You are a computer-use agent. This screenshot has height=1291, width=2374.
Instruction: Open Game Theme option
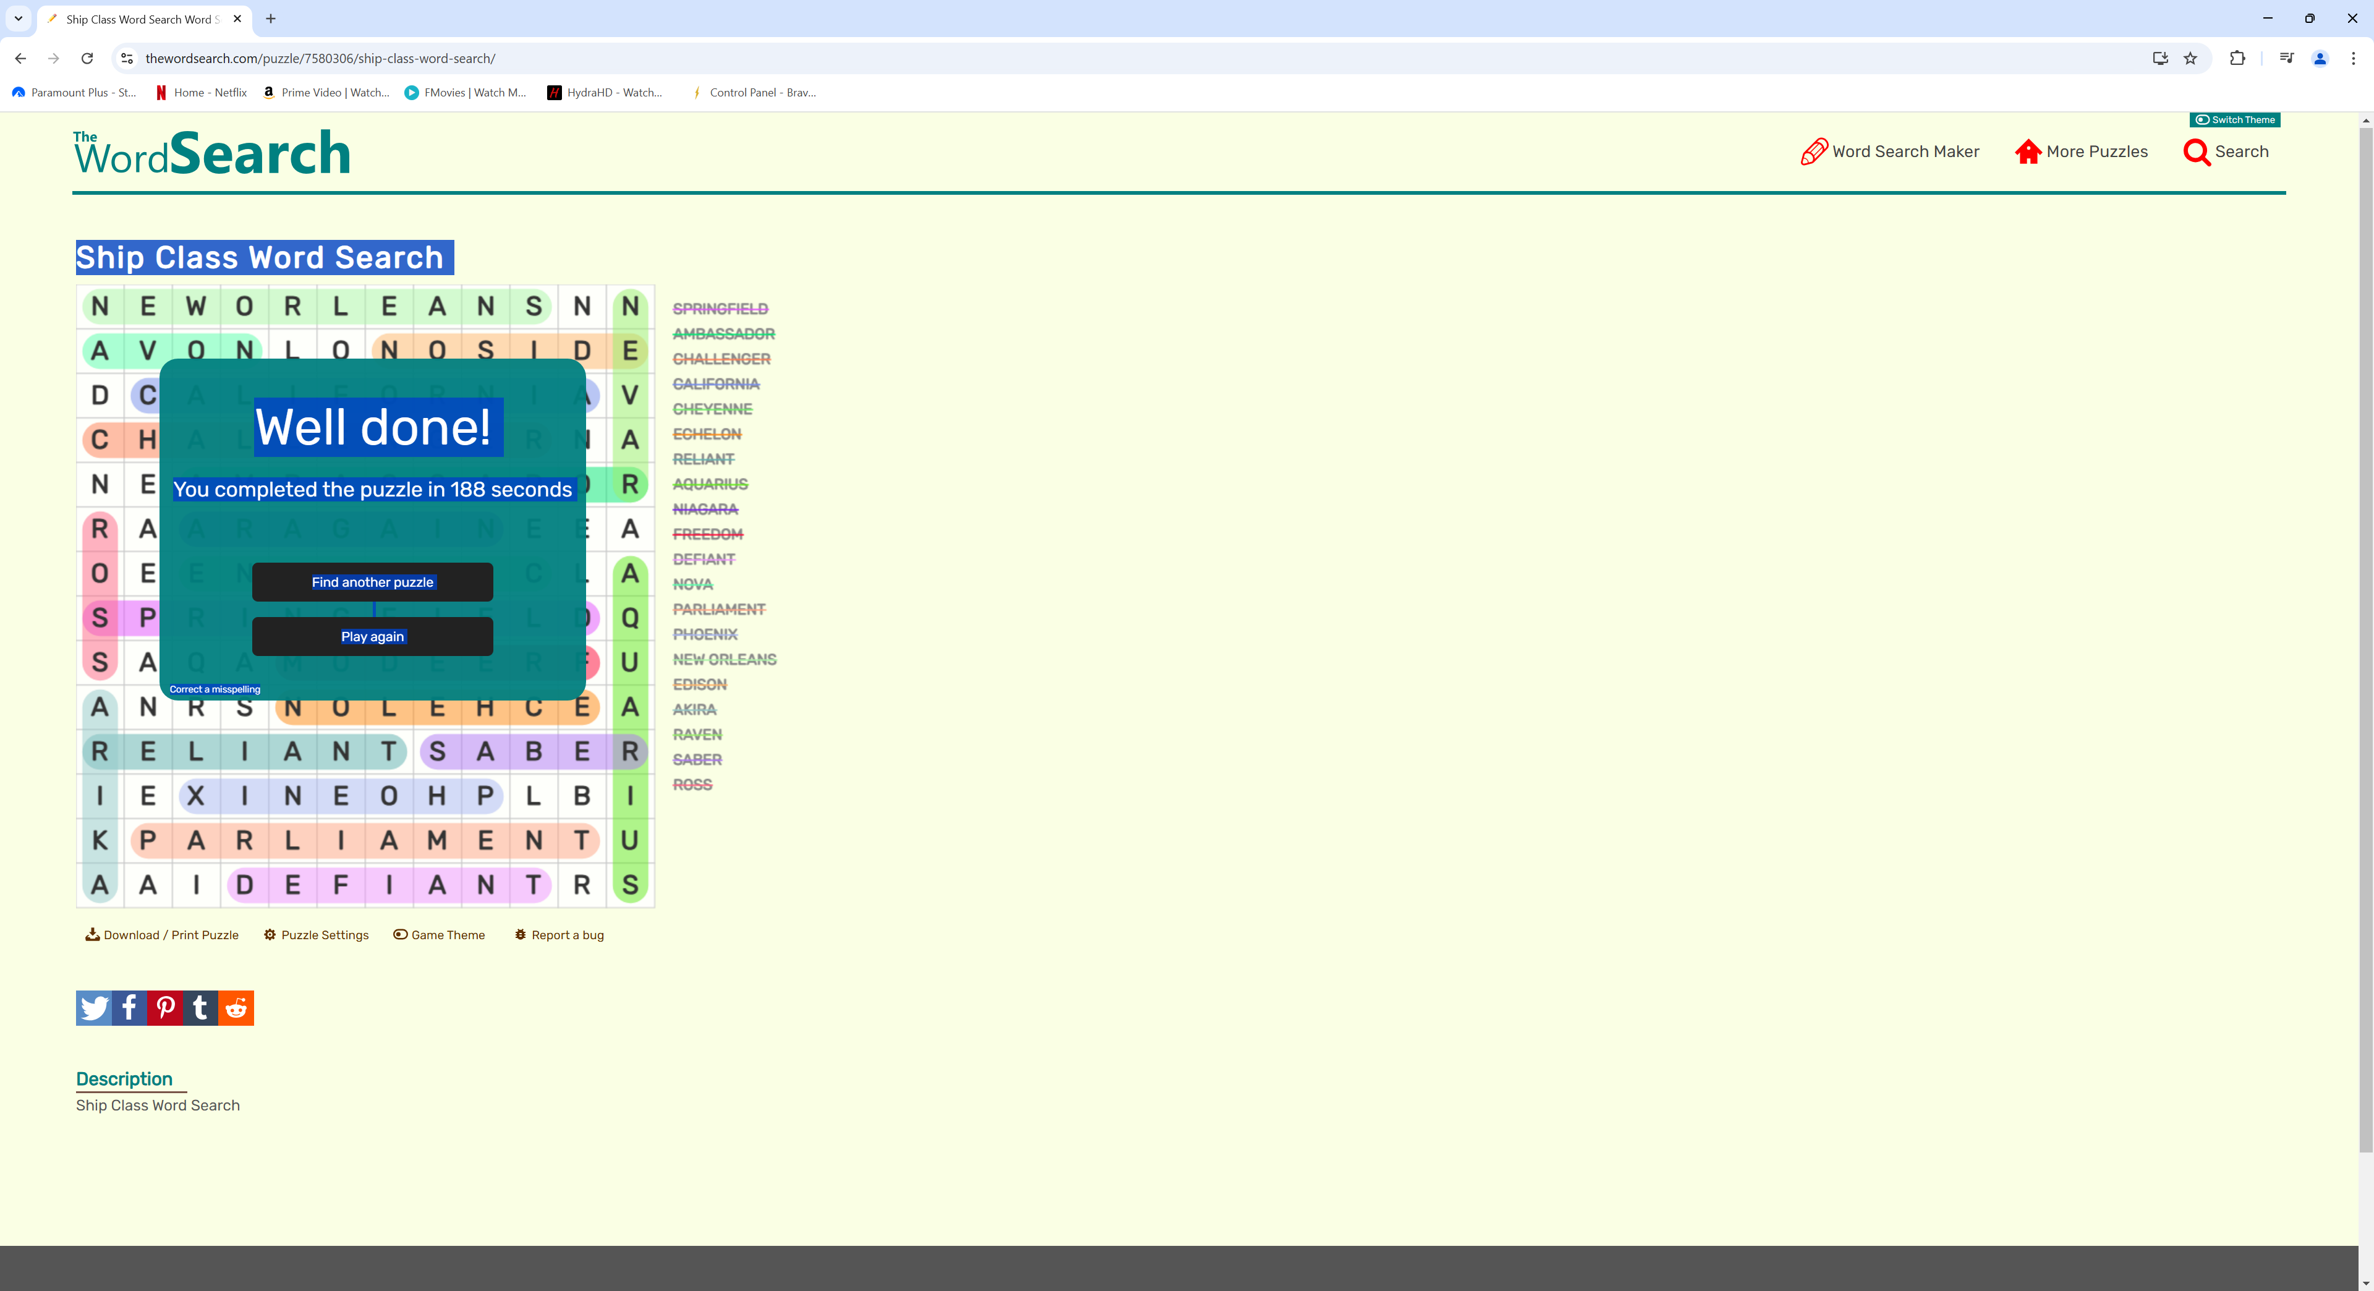(x=440, y=934)
